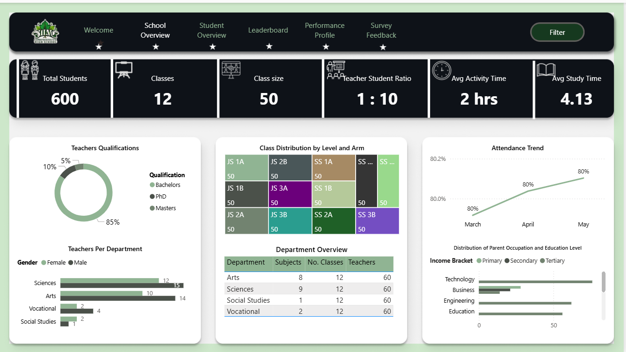Click the star under Survey Feedback
Viewport: 626px width, 352px height.
pyautogui.click(x=383, y=47)
